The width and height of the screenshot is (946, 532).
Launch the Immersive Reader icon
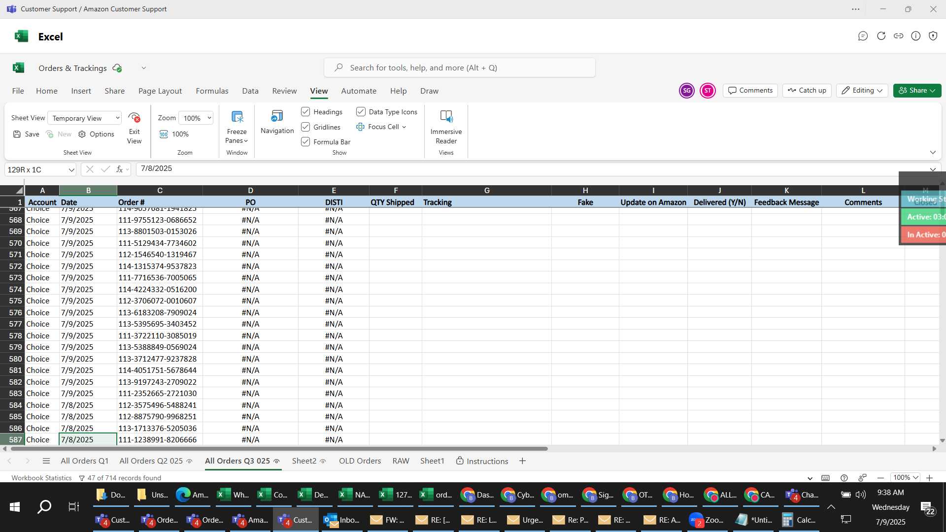pyautogui.click(x=446, y=117)
